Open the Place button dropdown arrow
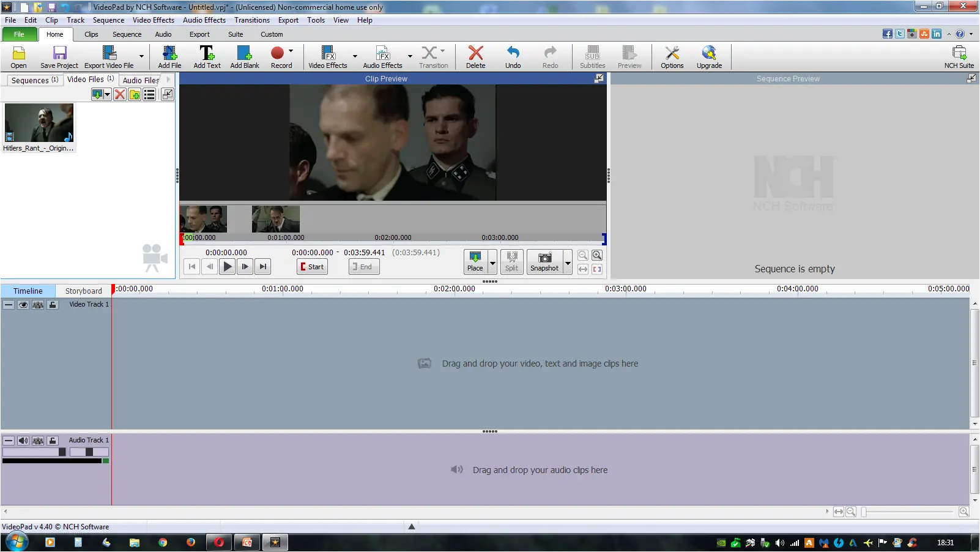This screenshot has height=552, width=980. click(x=492, y=262)
